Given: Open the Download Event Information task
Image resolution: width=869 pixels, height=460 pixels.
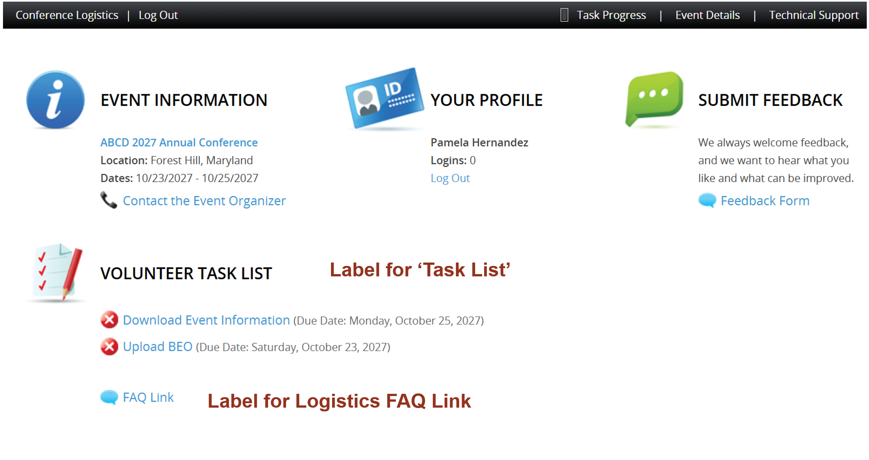Looking at the screenshot, I should (206, 320).
